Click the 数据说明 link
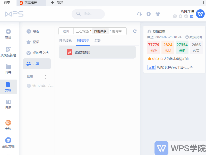 click(195, 37)
